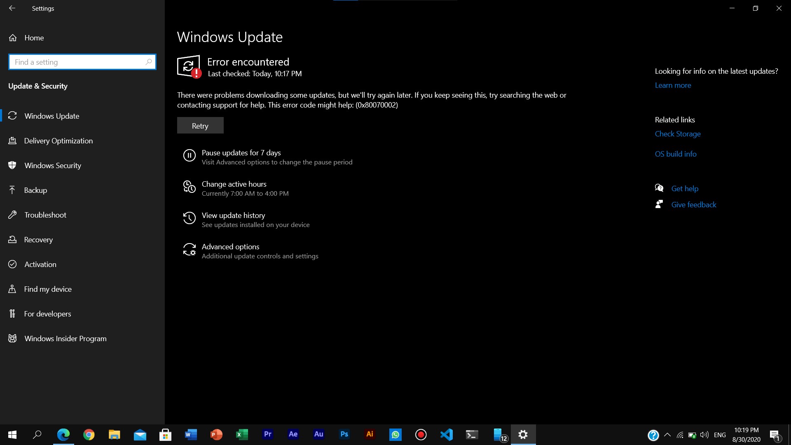
Task: Click the Get help chat icon
Action: (659, 188)
